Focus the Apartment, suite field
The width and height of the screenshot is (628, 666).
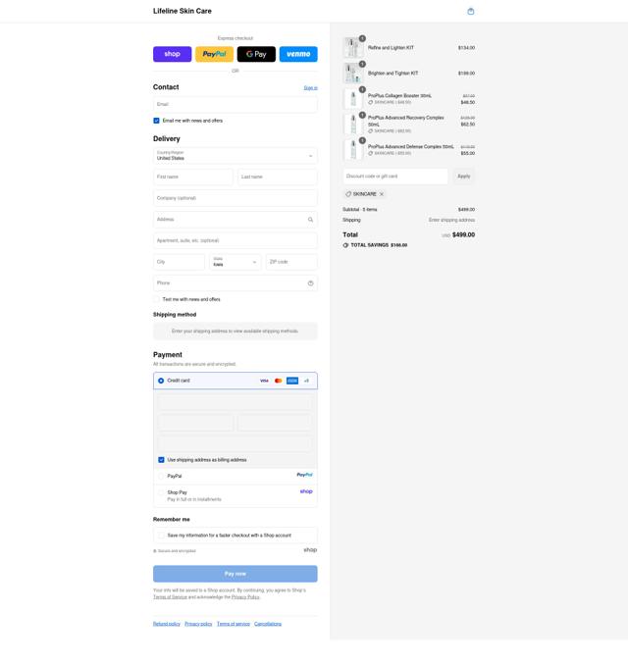point(235,240)
